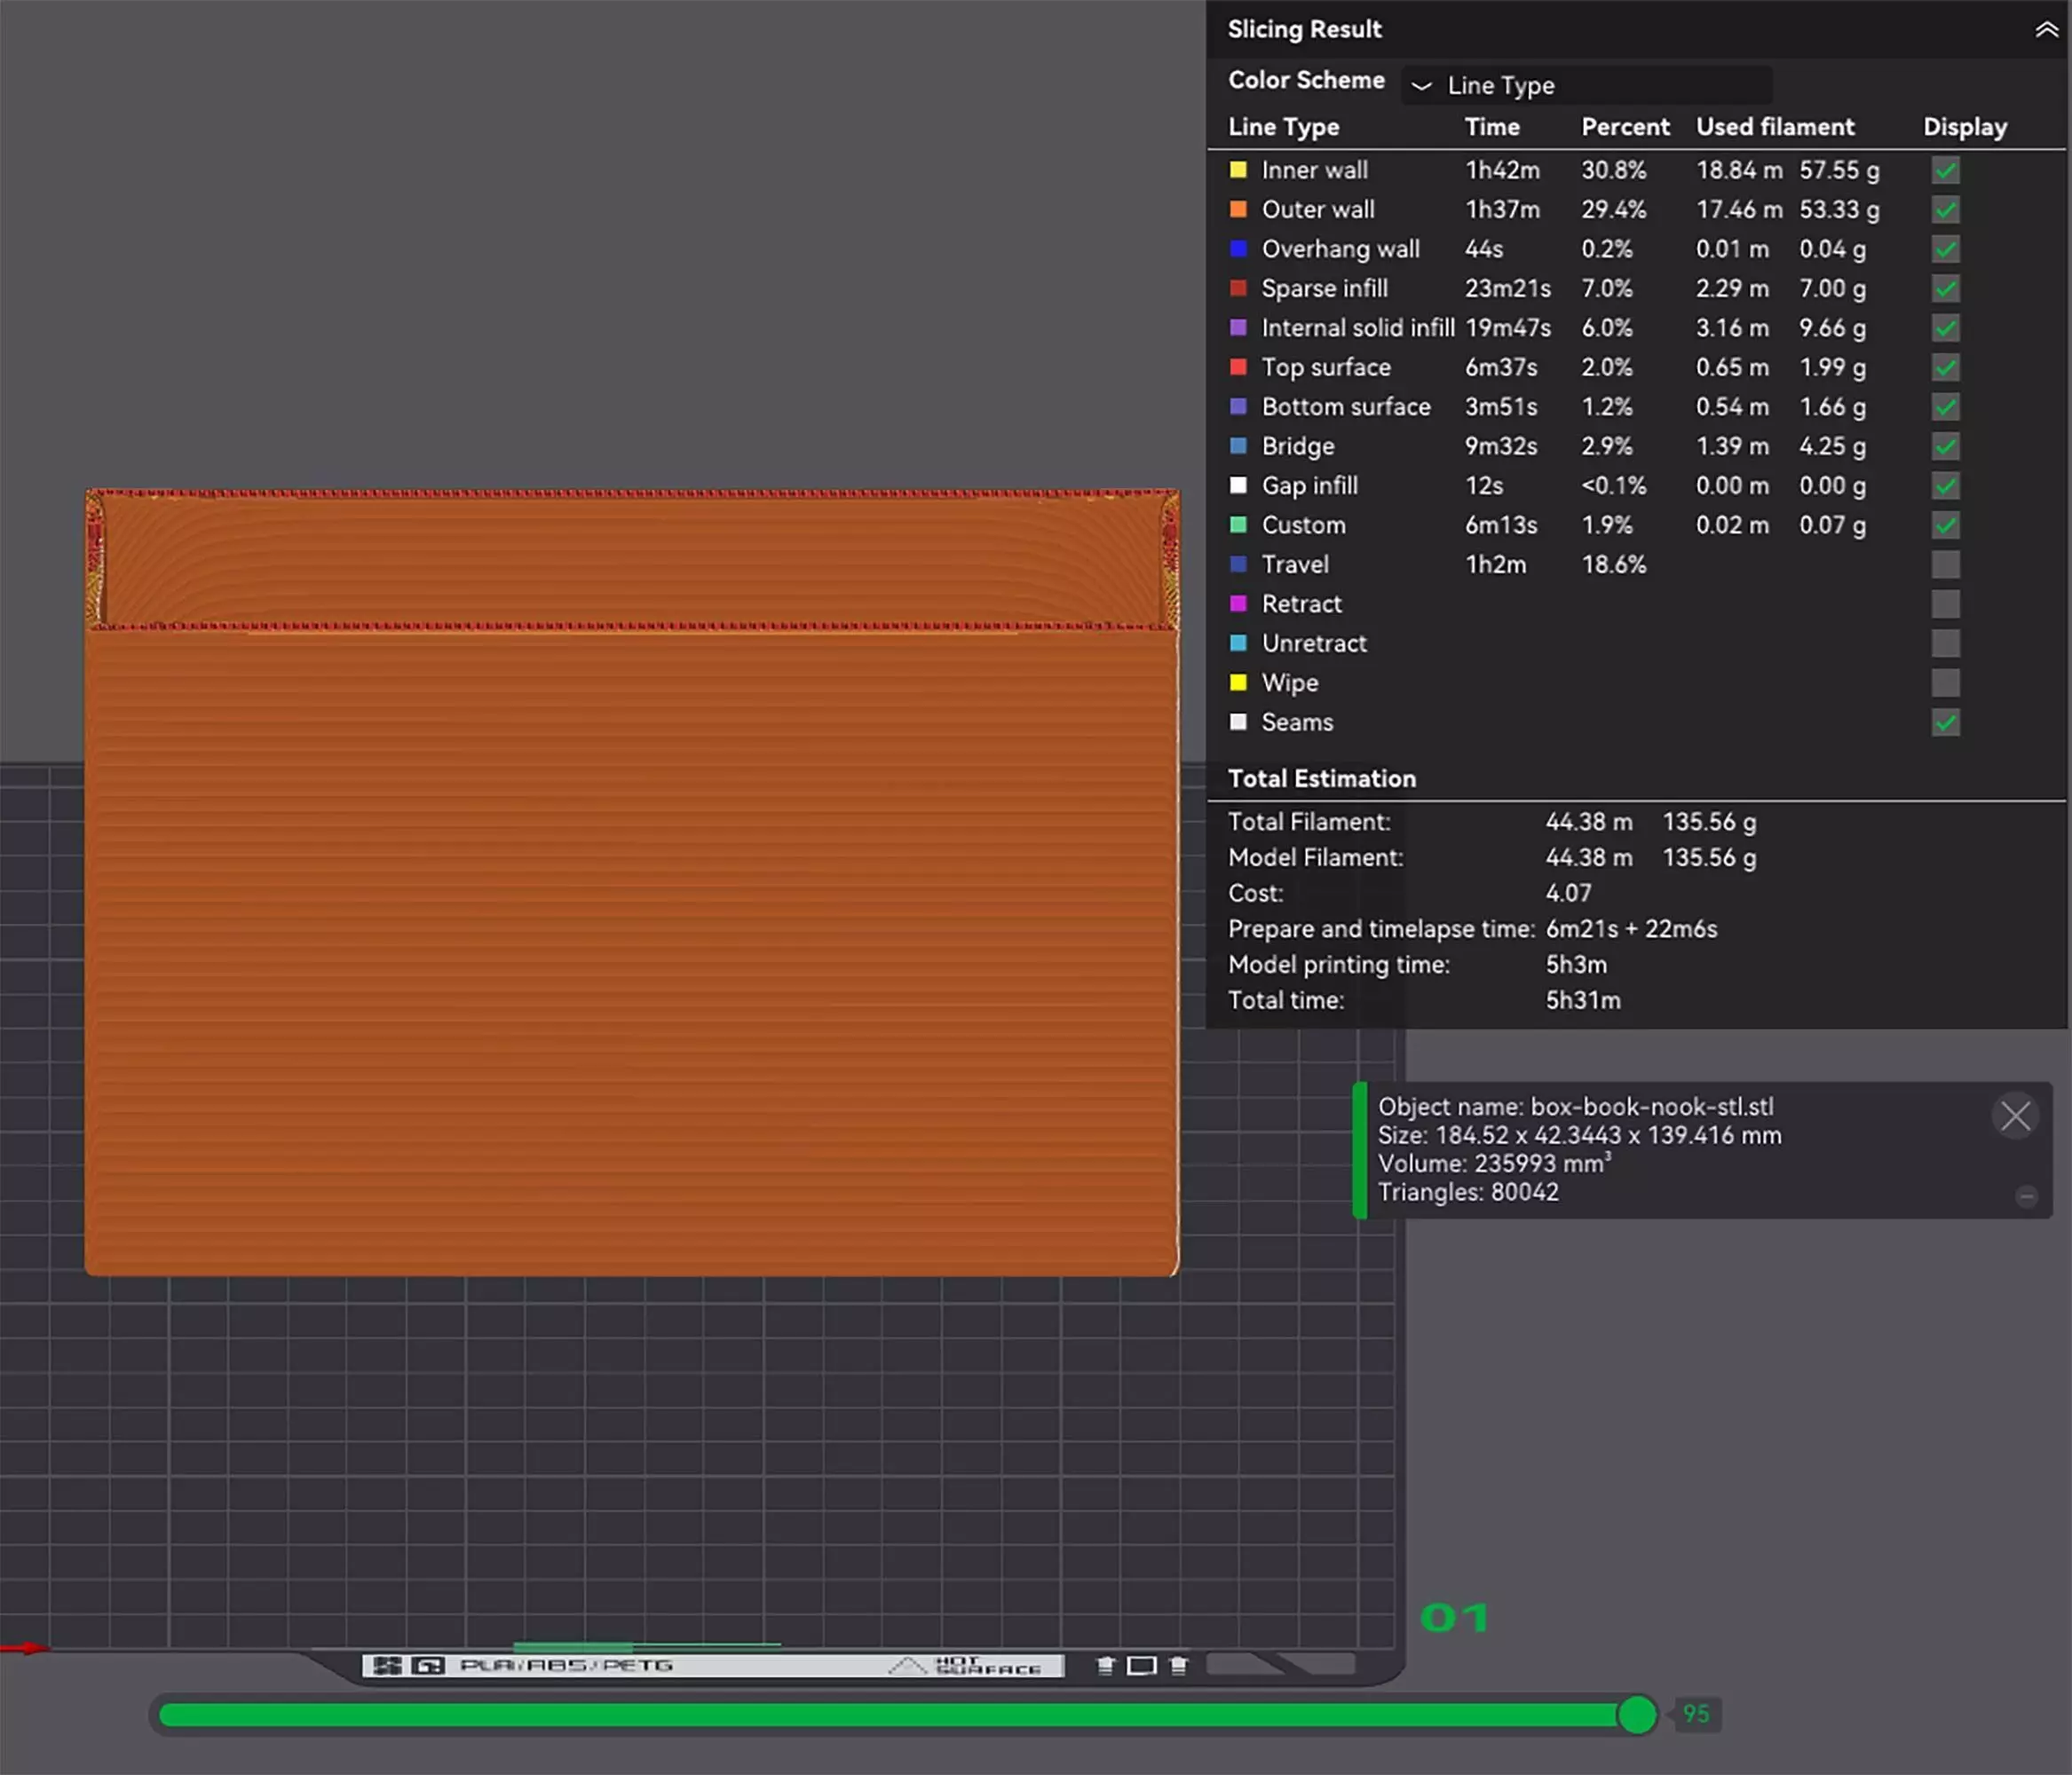This screenshot has width=2072, height=1775.
Task: Click the Sparse infill color swatch
Action: (x=1238, y=289)
